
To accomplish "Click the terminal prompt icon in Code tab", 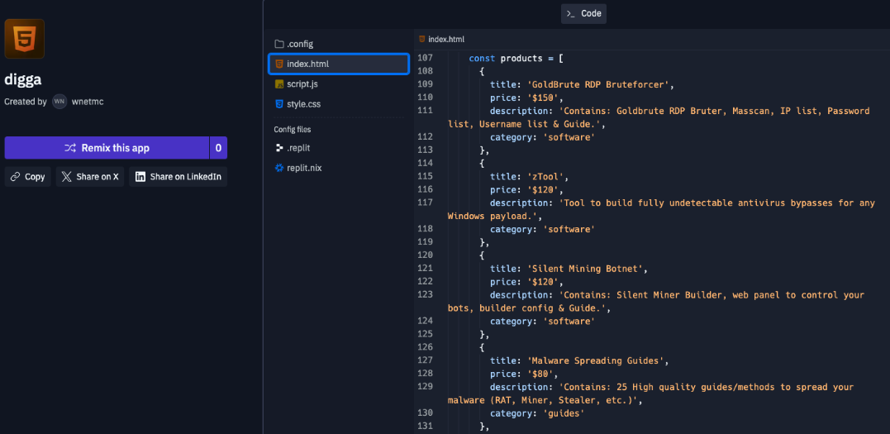I will click(571, 13).
